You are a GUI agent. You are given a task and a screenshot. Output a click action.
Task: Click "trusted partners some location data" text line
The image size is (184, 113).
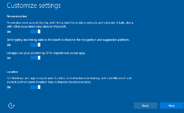pyautogui.click(x=49, y=82)
